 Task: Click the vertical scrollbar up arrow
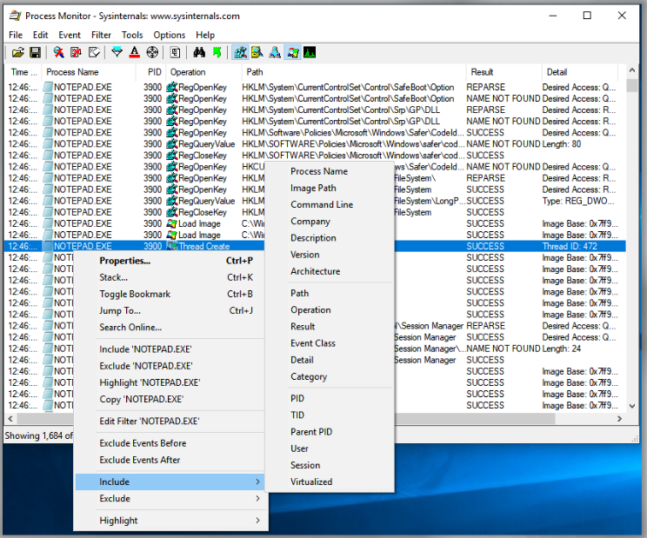[x=631, y=71]
